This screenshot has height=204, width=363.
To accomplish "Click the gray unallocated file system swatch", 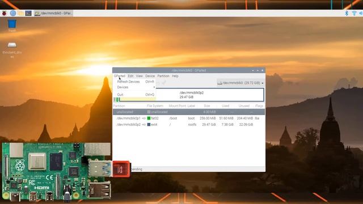I will pos(149,112).
